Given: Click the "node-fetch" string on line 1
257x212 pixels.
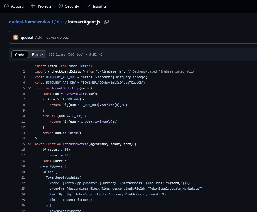Looking at the screenshot, I should click(79, 66).
